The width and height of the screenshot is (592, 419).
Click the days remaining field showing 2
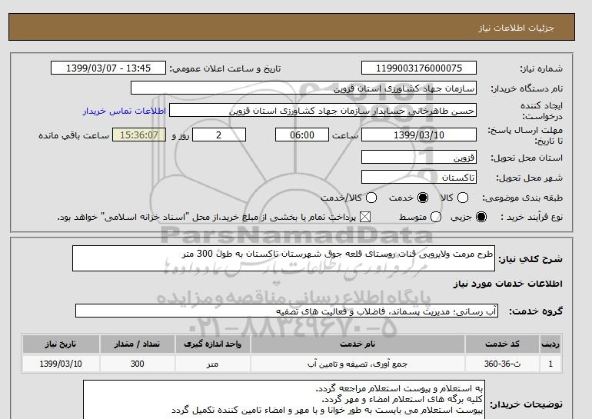coord(219,135)
